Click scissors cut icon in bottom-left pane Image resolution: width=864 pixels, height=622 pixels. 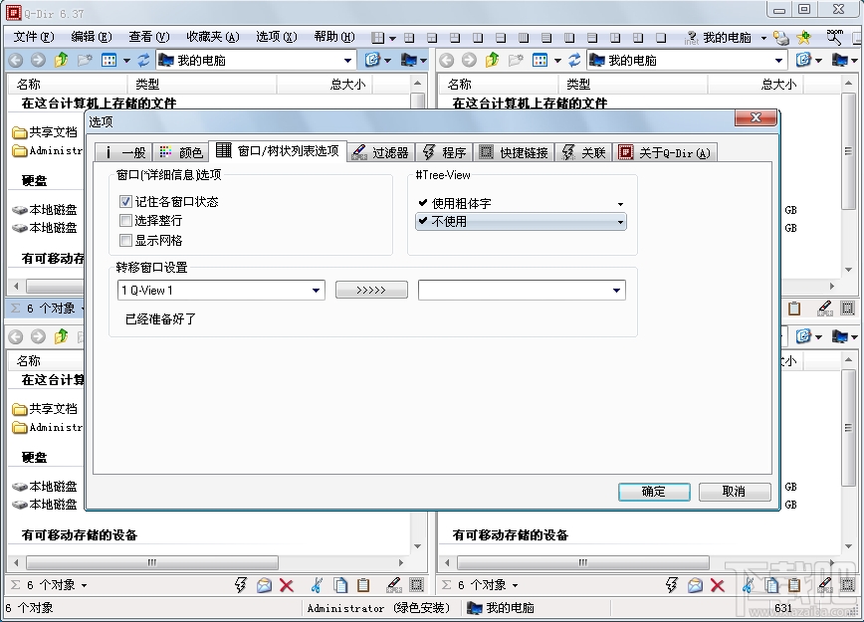coord(317,585)
